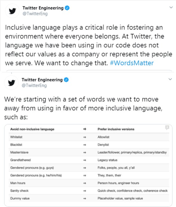
Task: Click the Sanity check row
Action: pos(89,191)
